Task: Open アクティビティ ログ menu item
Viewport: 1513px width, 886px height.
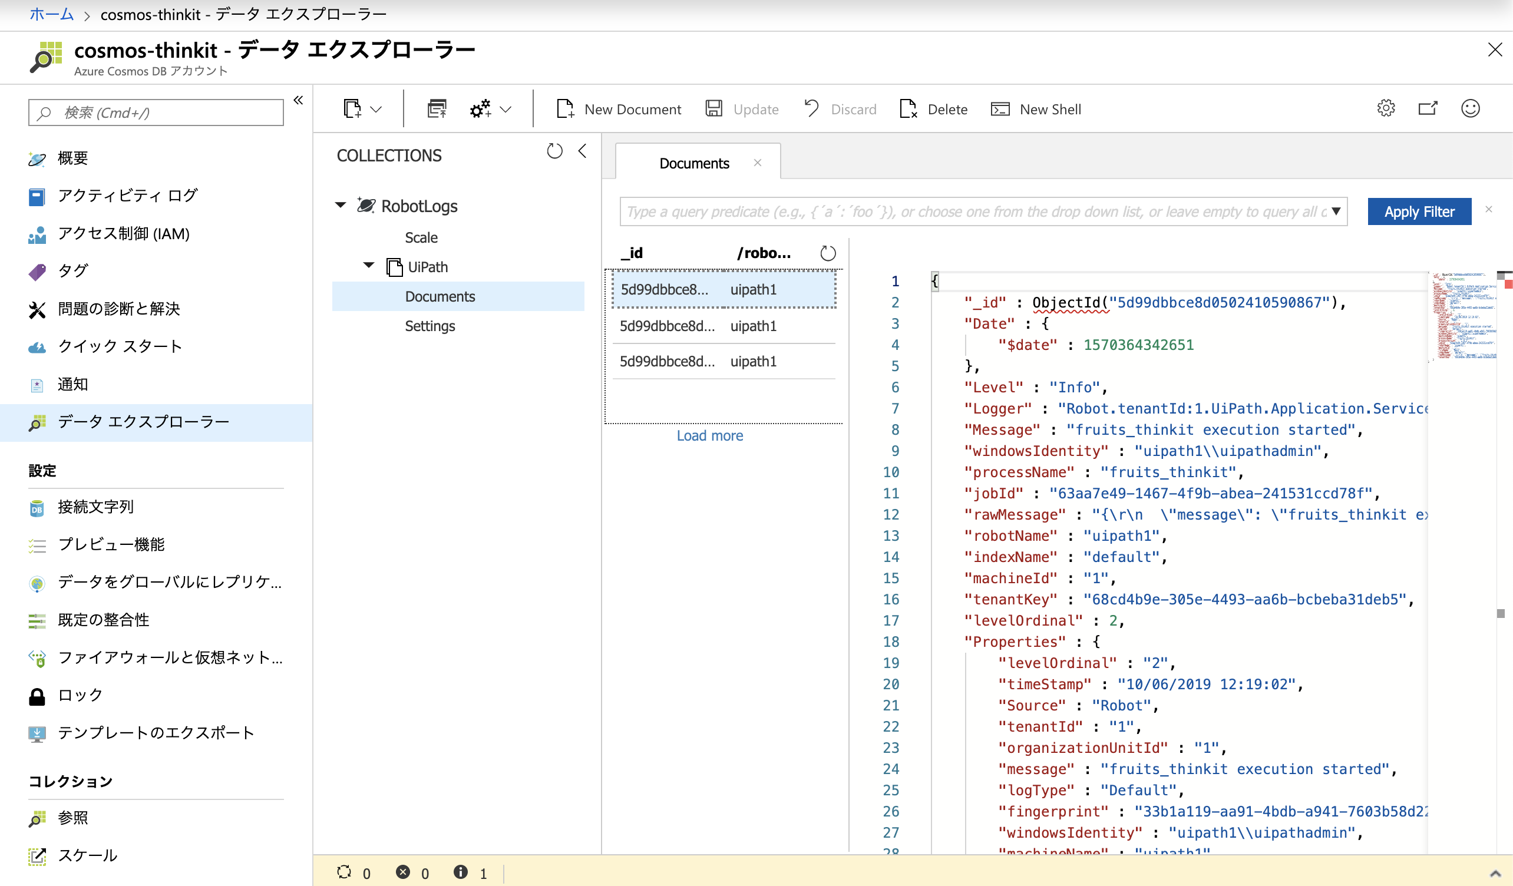Action: pos(156,196)
